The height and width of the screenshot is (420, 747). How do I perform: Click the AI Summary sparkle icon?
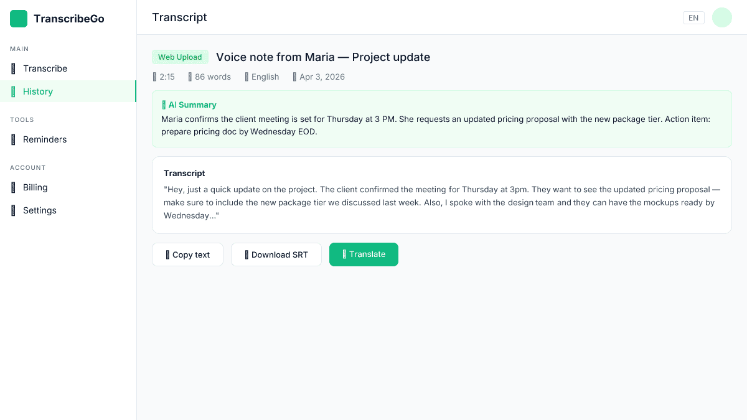coord(163,105)
